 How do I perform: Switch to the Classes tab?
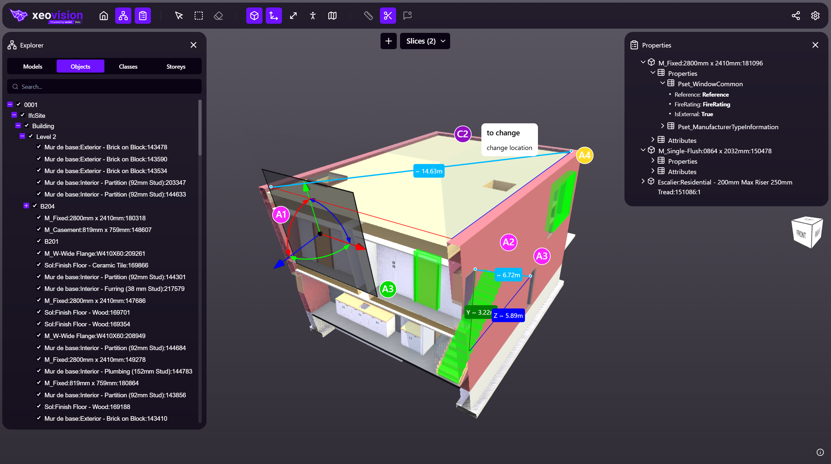tap(128, 66)
